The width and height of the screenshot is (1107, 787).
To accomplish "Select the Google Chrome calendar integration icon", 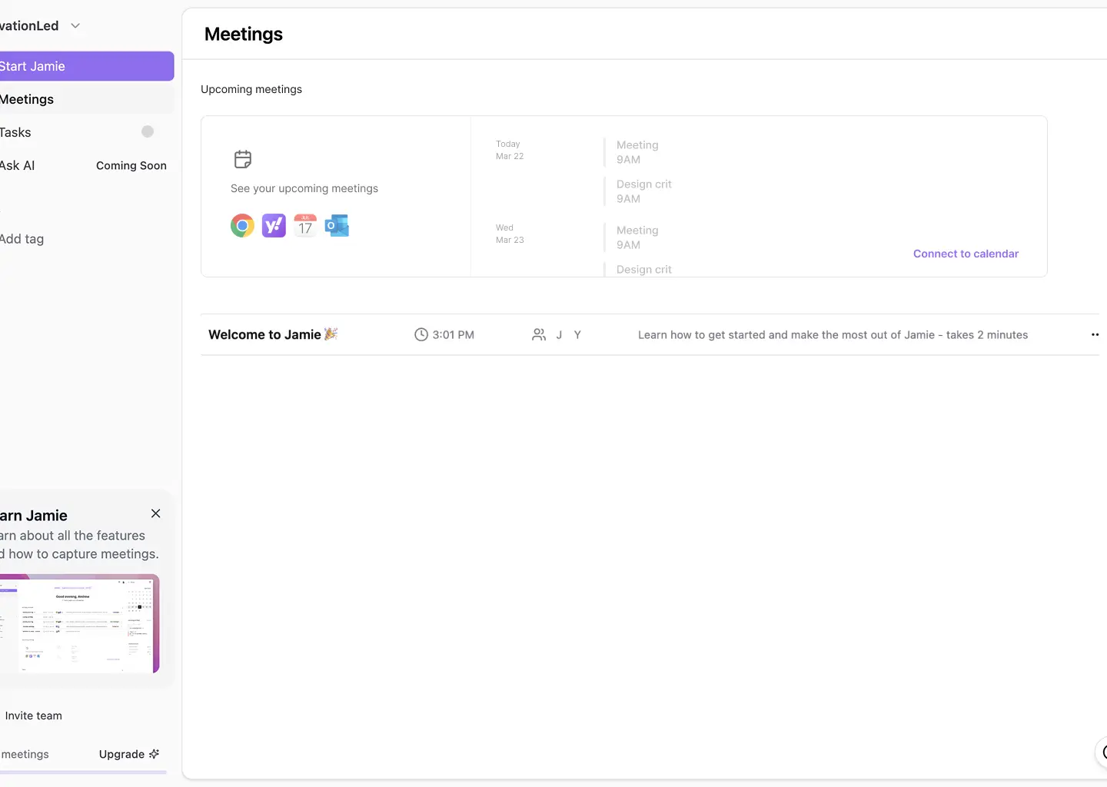I will (x=242, y=225).
